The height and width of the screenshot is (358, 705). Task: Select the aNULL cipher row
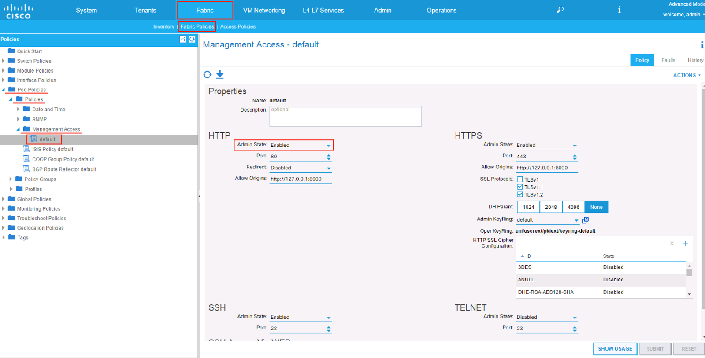pos(601,280)
